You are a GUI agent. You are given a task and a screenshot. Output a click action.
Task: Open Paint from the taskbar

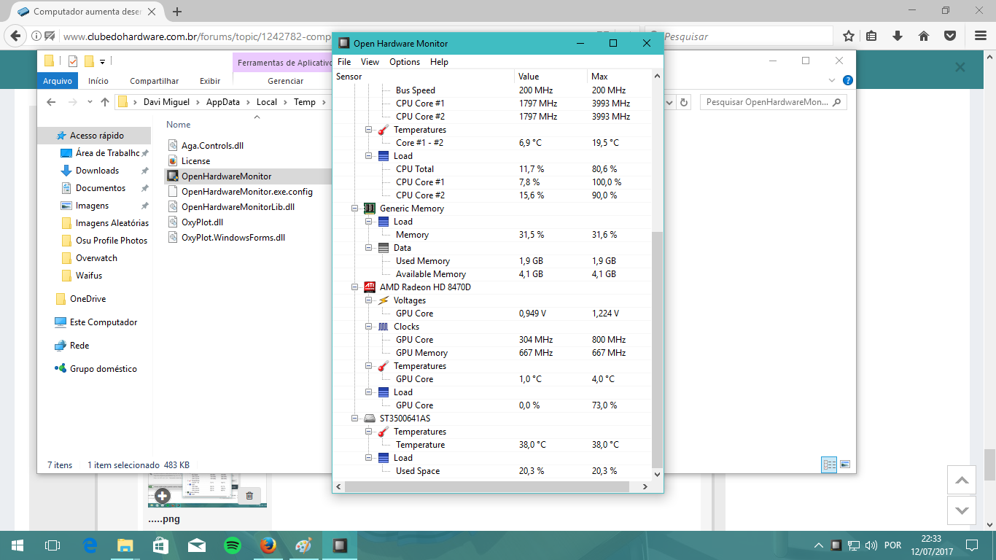click(303, 545)
